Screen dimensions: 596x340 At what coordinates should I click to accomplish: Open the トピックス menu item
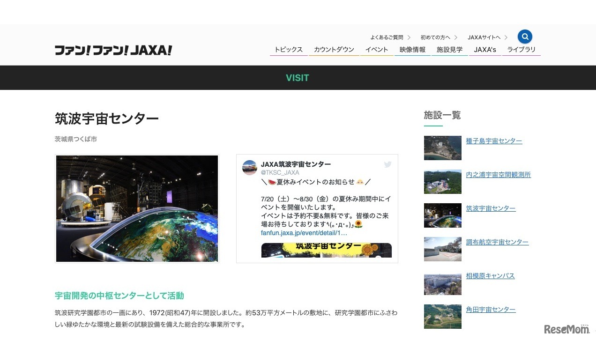pos(289,49)
